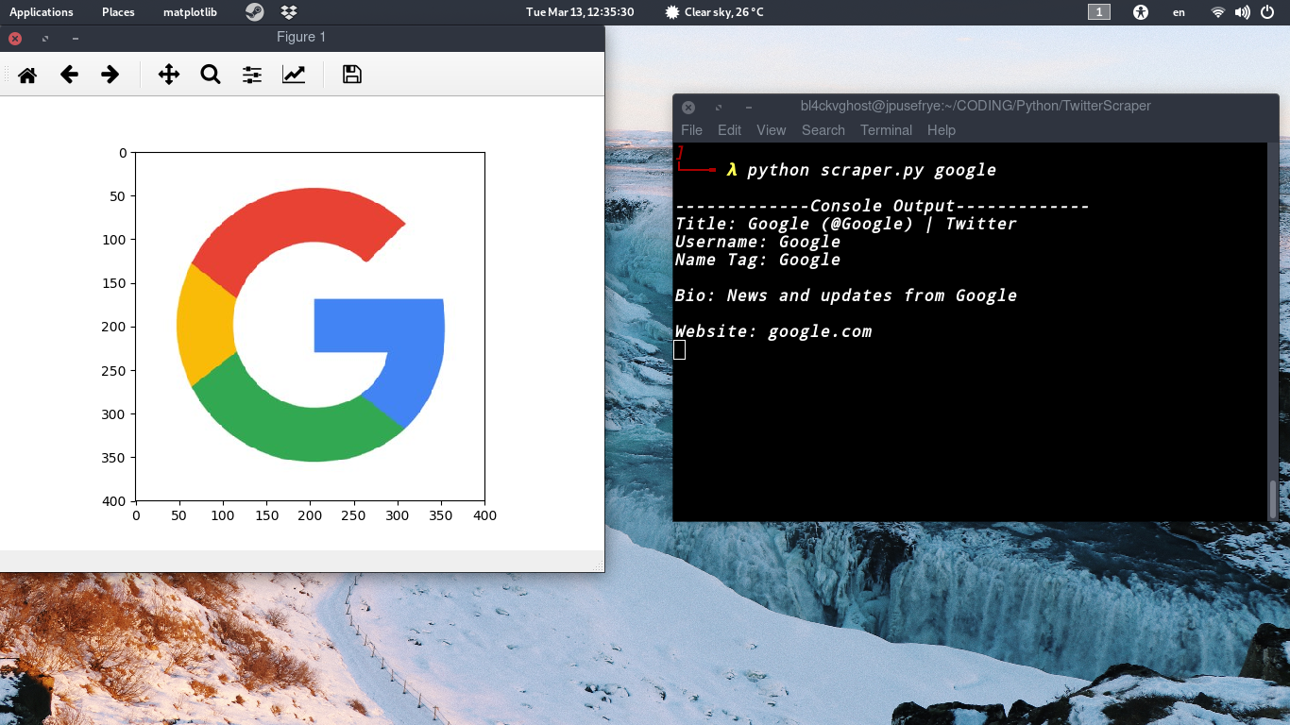Viewport: 1290px width, 725px height.
Task: Activate the Zoom to rectangle magnifier
Action: [211, 75]
